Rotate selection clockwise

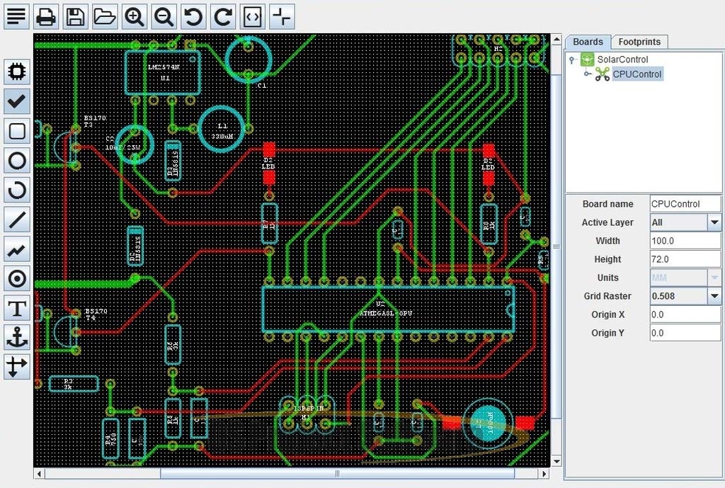223,16
